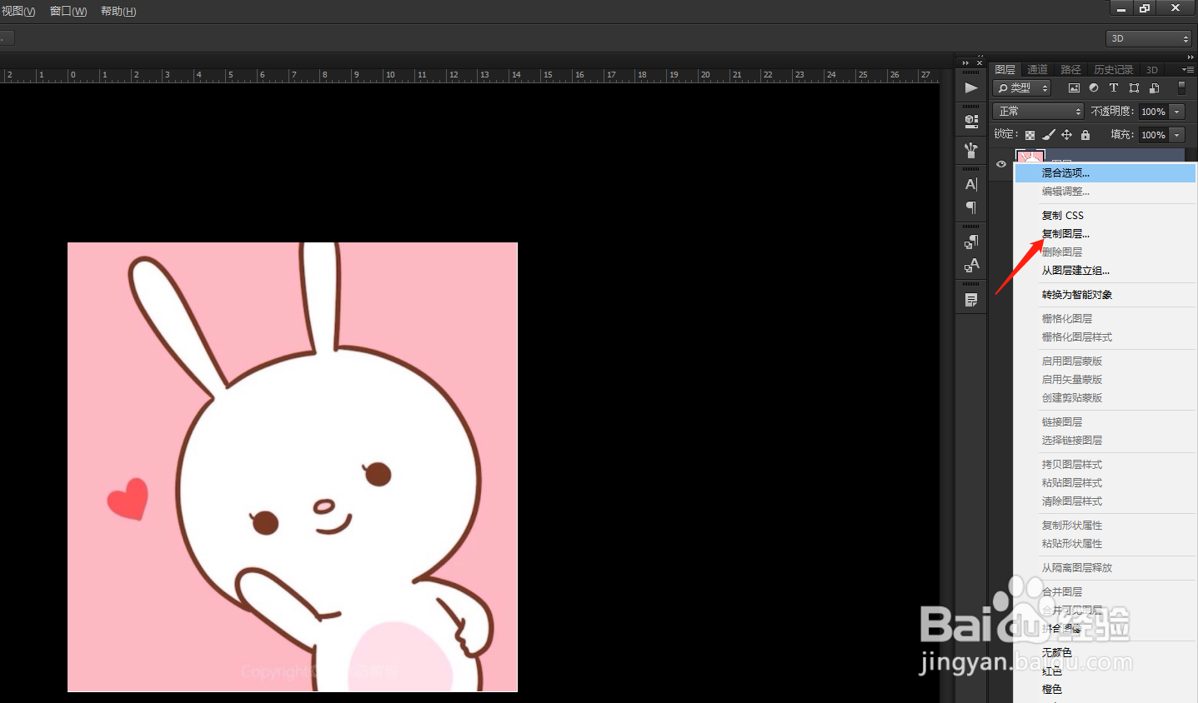Image resolution: width=1198 pixels, height=703 pixels.
Task: Open the 视图(V) menu
Action: (x=18, y=11)
